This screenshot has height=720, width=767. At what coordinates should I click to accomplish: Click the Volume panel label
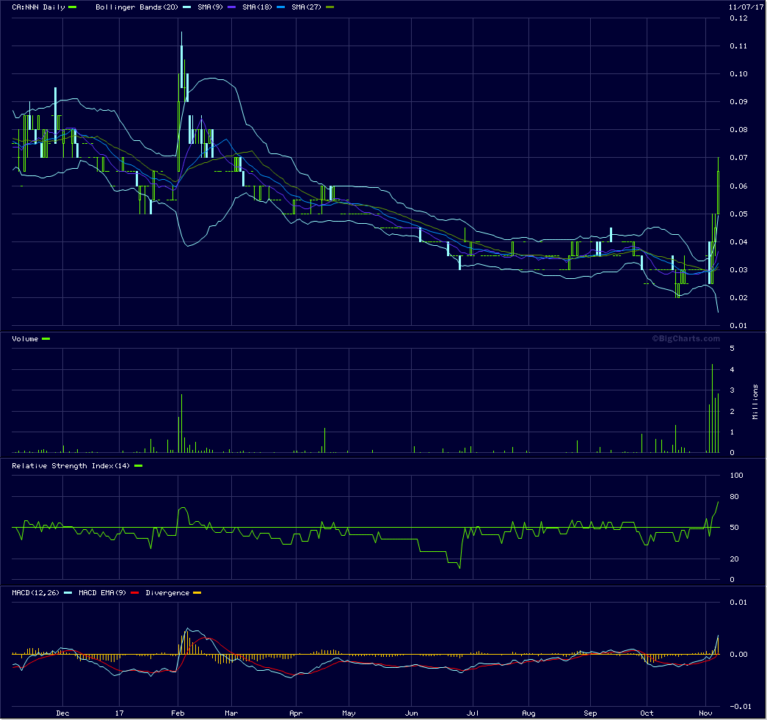25,338
